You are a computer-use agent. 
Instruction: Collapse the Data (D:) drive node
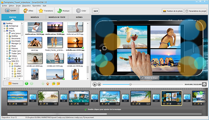coord(7,61)
